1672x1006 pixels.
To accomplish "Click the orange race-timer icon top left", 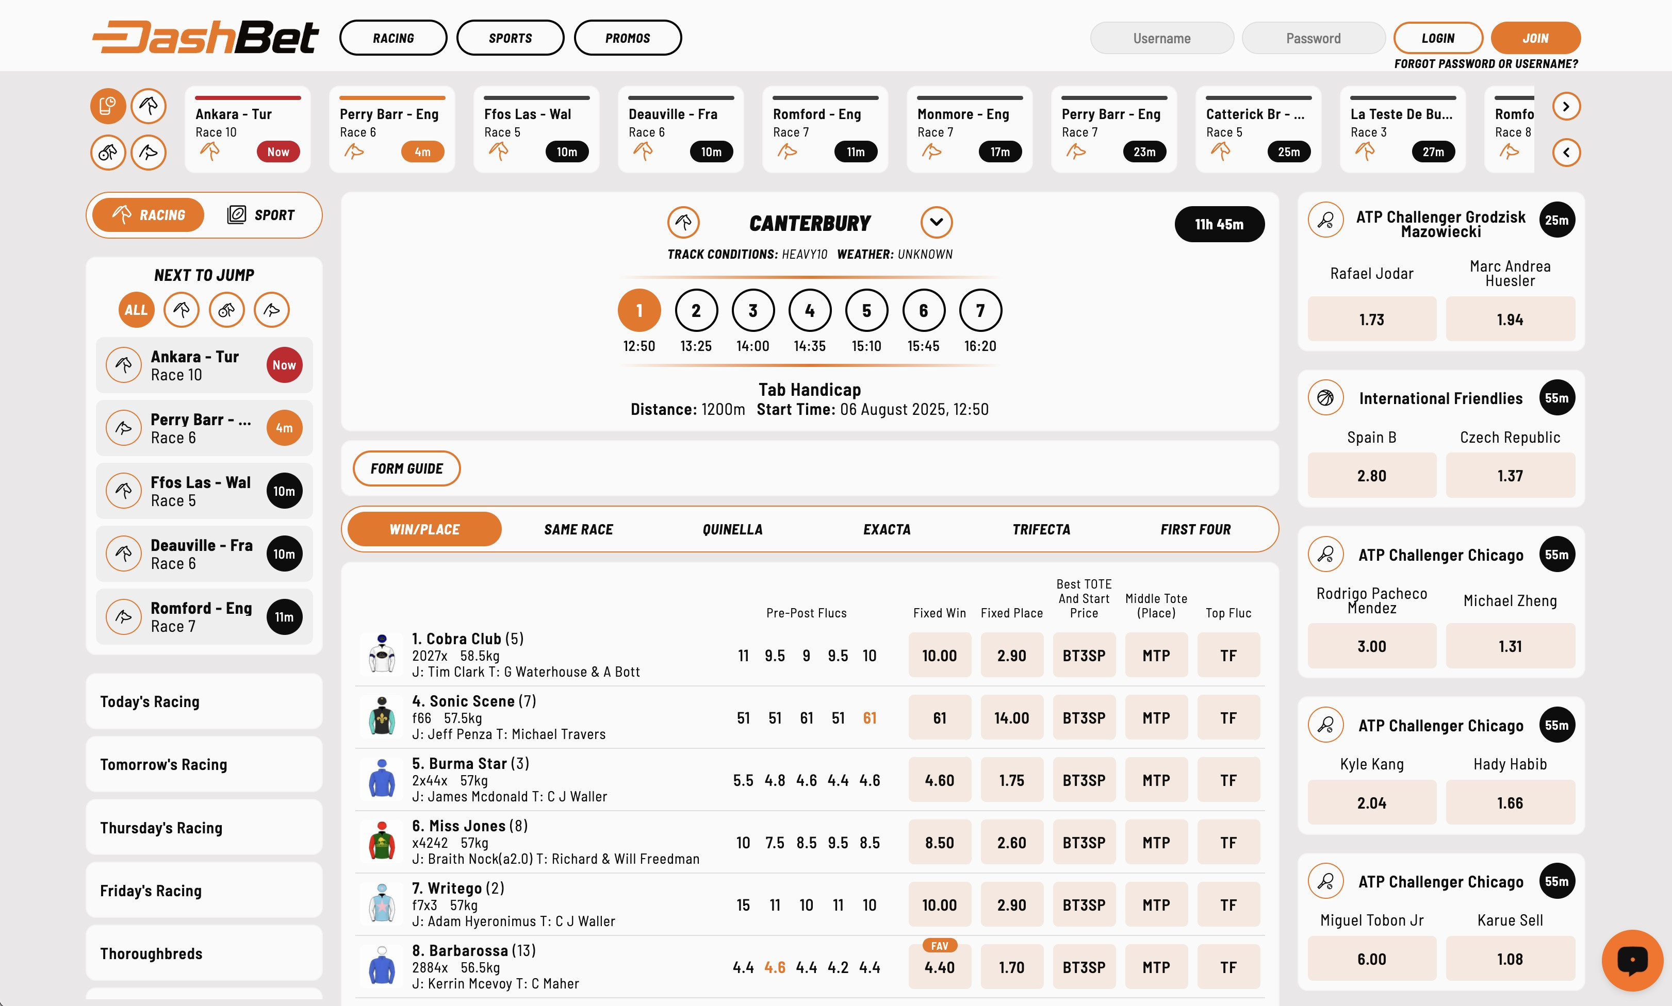I will pos(108,106).
